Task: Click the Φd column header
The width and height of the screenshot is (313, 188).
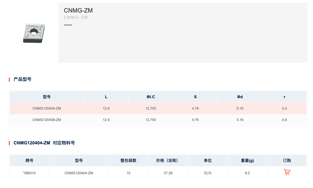Action: [240, 97]
